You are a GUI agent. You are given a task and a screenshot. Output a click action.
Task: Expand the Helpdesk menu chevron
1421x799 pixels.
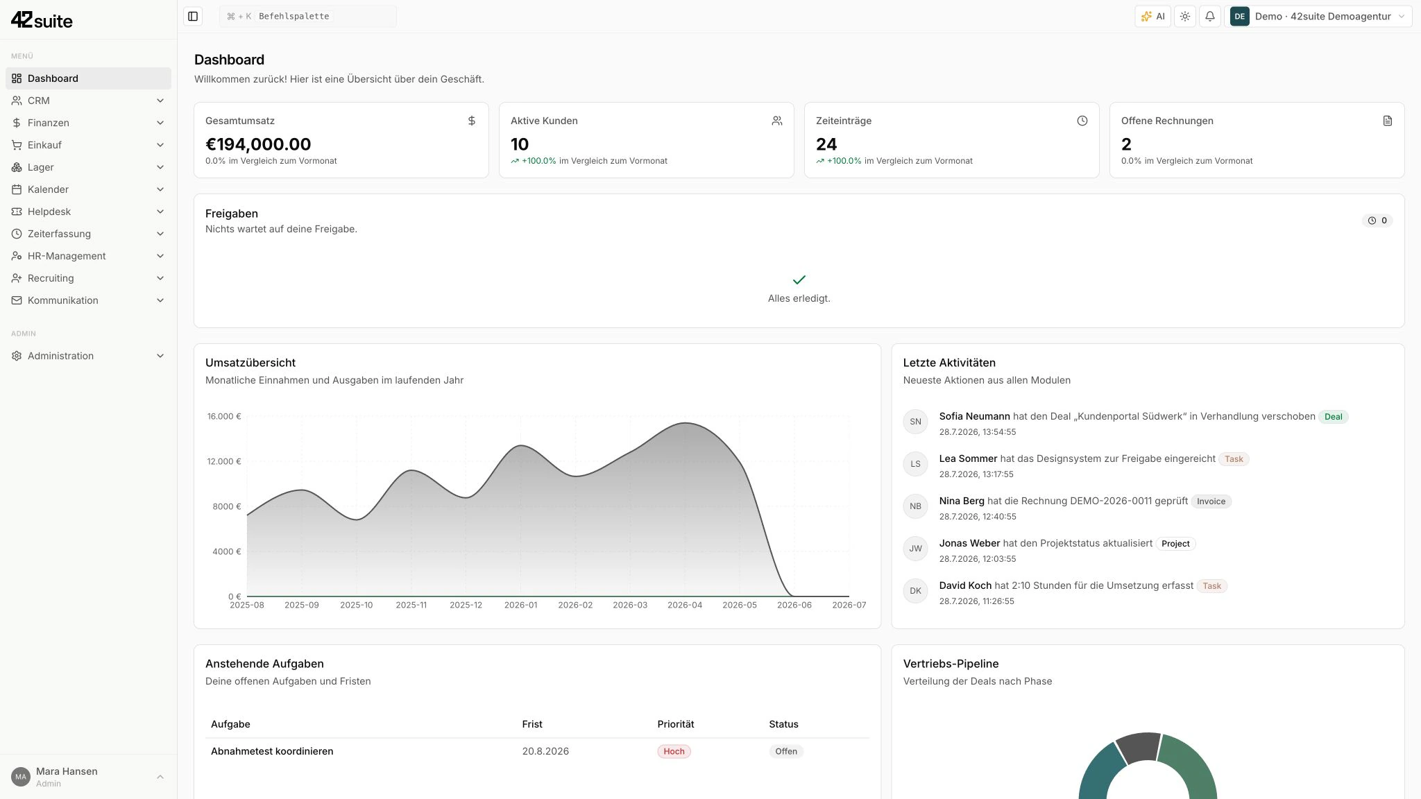point(160,212)
